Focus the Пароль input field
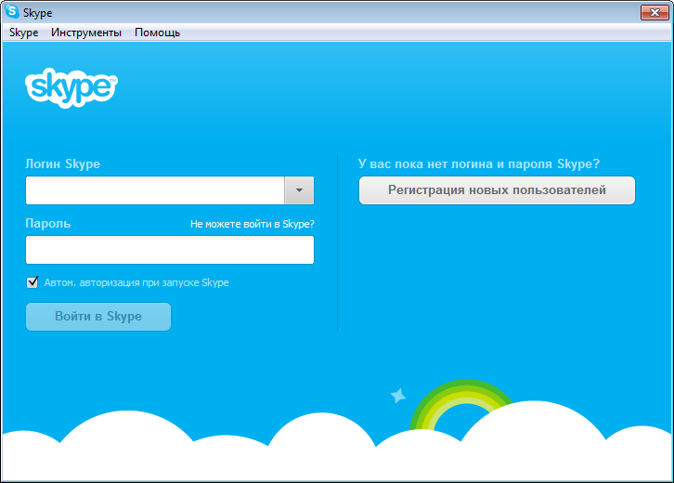674x483 pixels. [170, 250]
